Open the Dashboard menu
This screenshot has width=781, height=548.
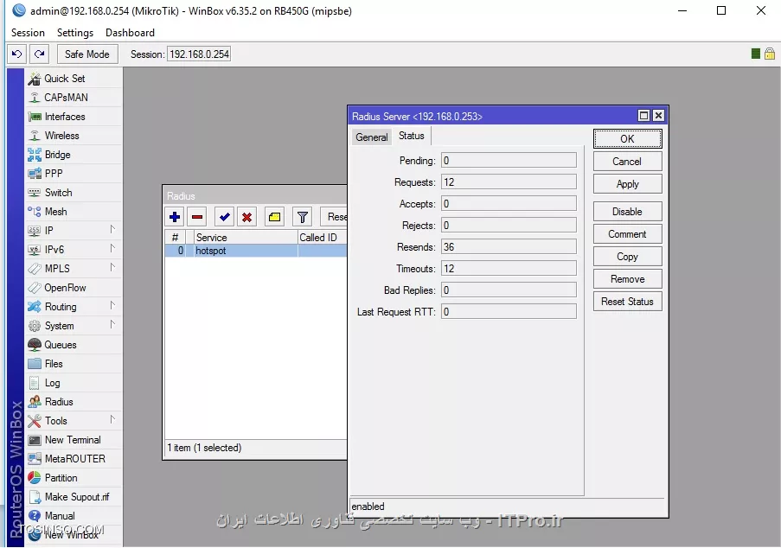[130, 32]
